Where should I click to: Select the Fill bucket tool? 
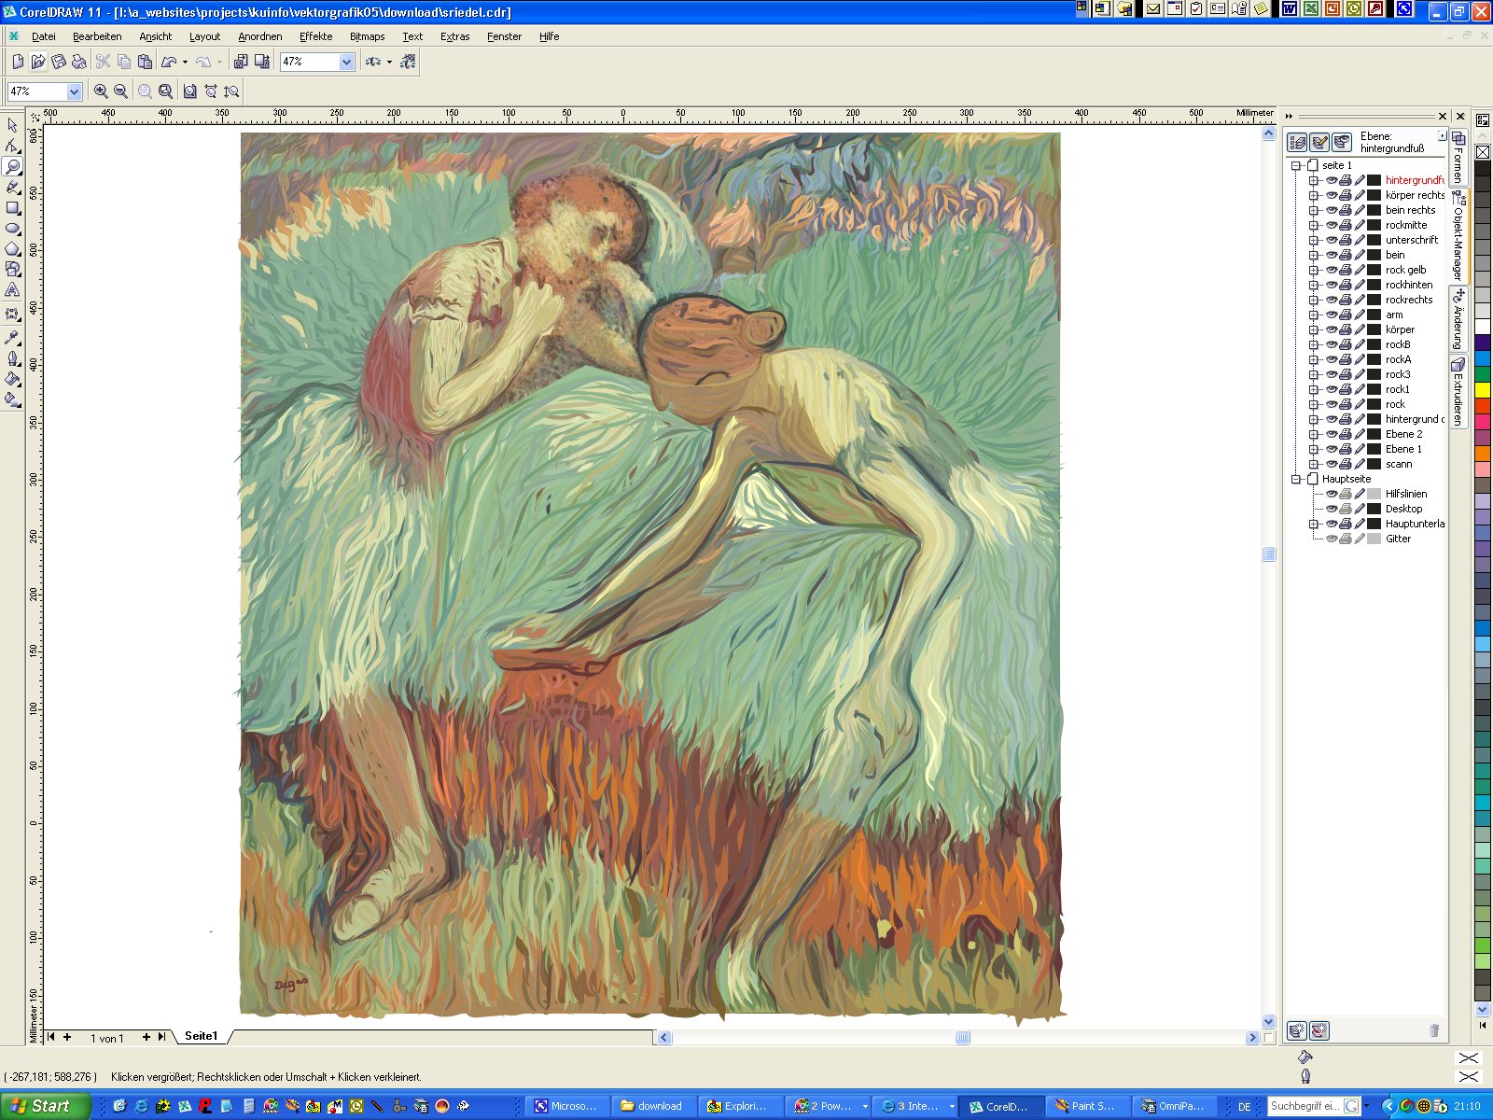[x=12, y=379]
